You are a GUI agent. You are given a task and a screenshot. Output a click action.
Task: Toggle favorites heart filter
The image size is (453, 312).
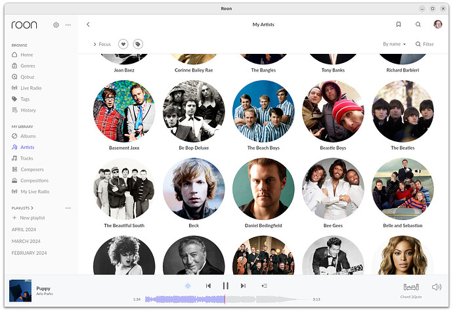click(x=123, y=44)
